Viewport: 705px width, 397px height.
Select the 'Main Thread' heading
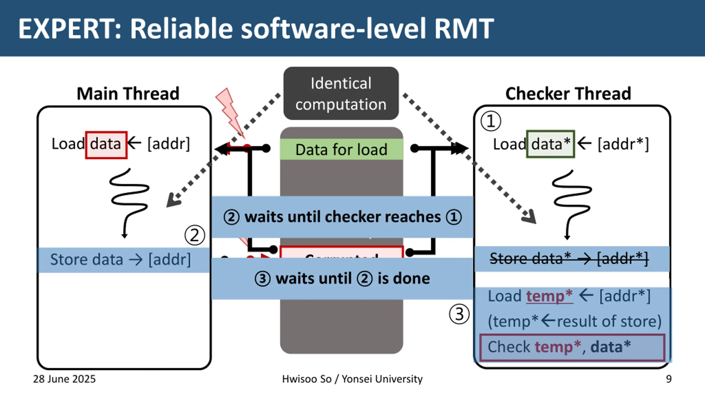[x=128, y=93]
